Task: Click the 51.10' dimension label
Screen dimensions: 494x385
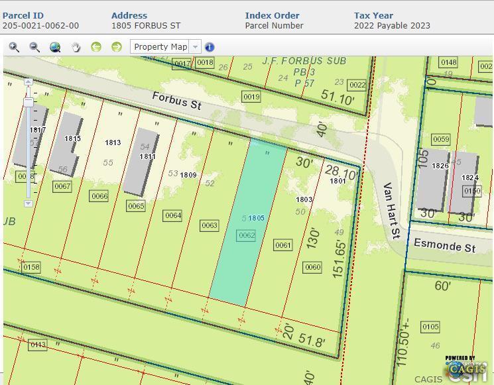Action: click(338, 97)
